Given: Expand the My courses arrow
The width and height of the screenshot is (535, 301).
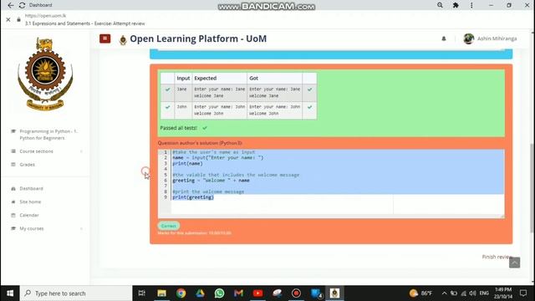Looking at the screenshot, I should tap(81, 228).
